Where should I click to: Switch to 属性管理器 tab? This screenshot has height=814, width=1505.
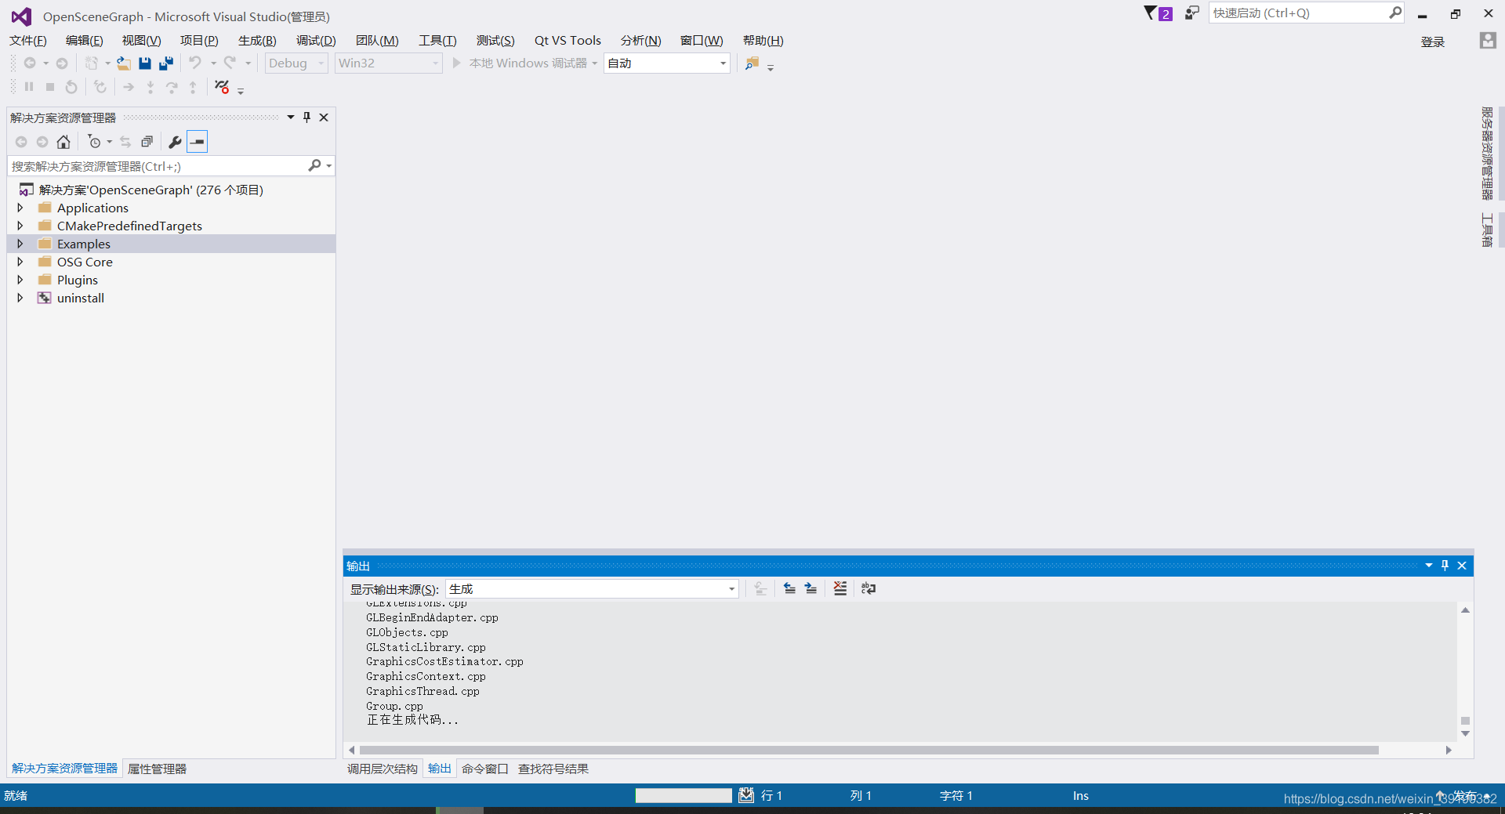(x=157, y=769)
